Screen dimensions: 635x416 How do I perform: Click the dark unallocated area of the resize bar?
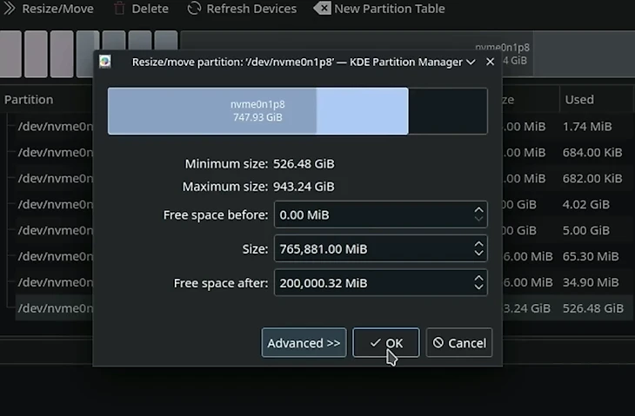tap(447, 110)
